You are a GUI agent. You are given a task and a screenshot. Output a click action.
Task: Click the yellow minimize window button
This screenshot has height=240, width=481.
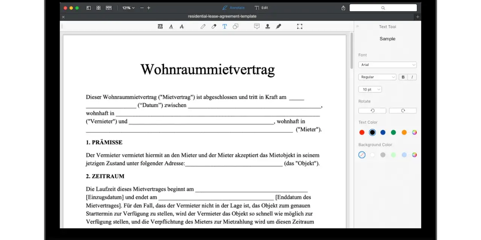pos(71,8)
